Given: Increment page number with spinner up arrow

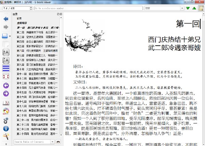Looking at the screenshot, I should [31, 8].
